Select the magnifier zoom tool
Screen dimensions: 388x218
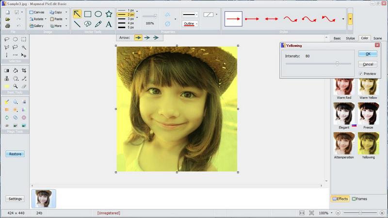16,86
